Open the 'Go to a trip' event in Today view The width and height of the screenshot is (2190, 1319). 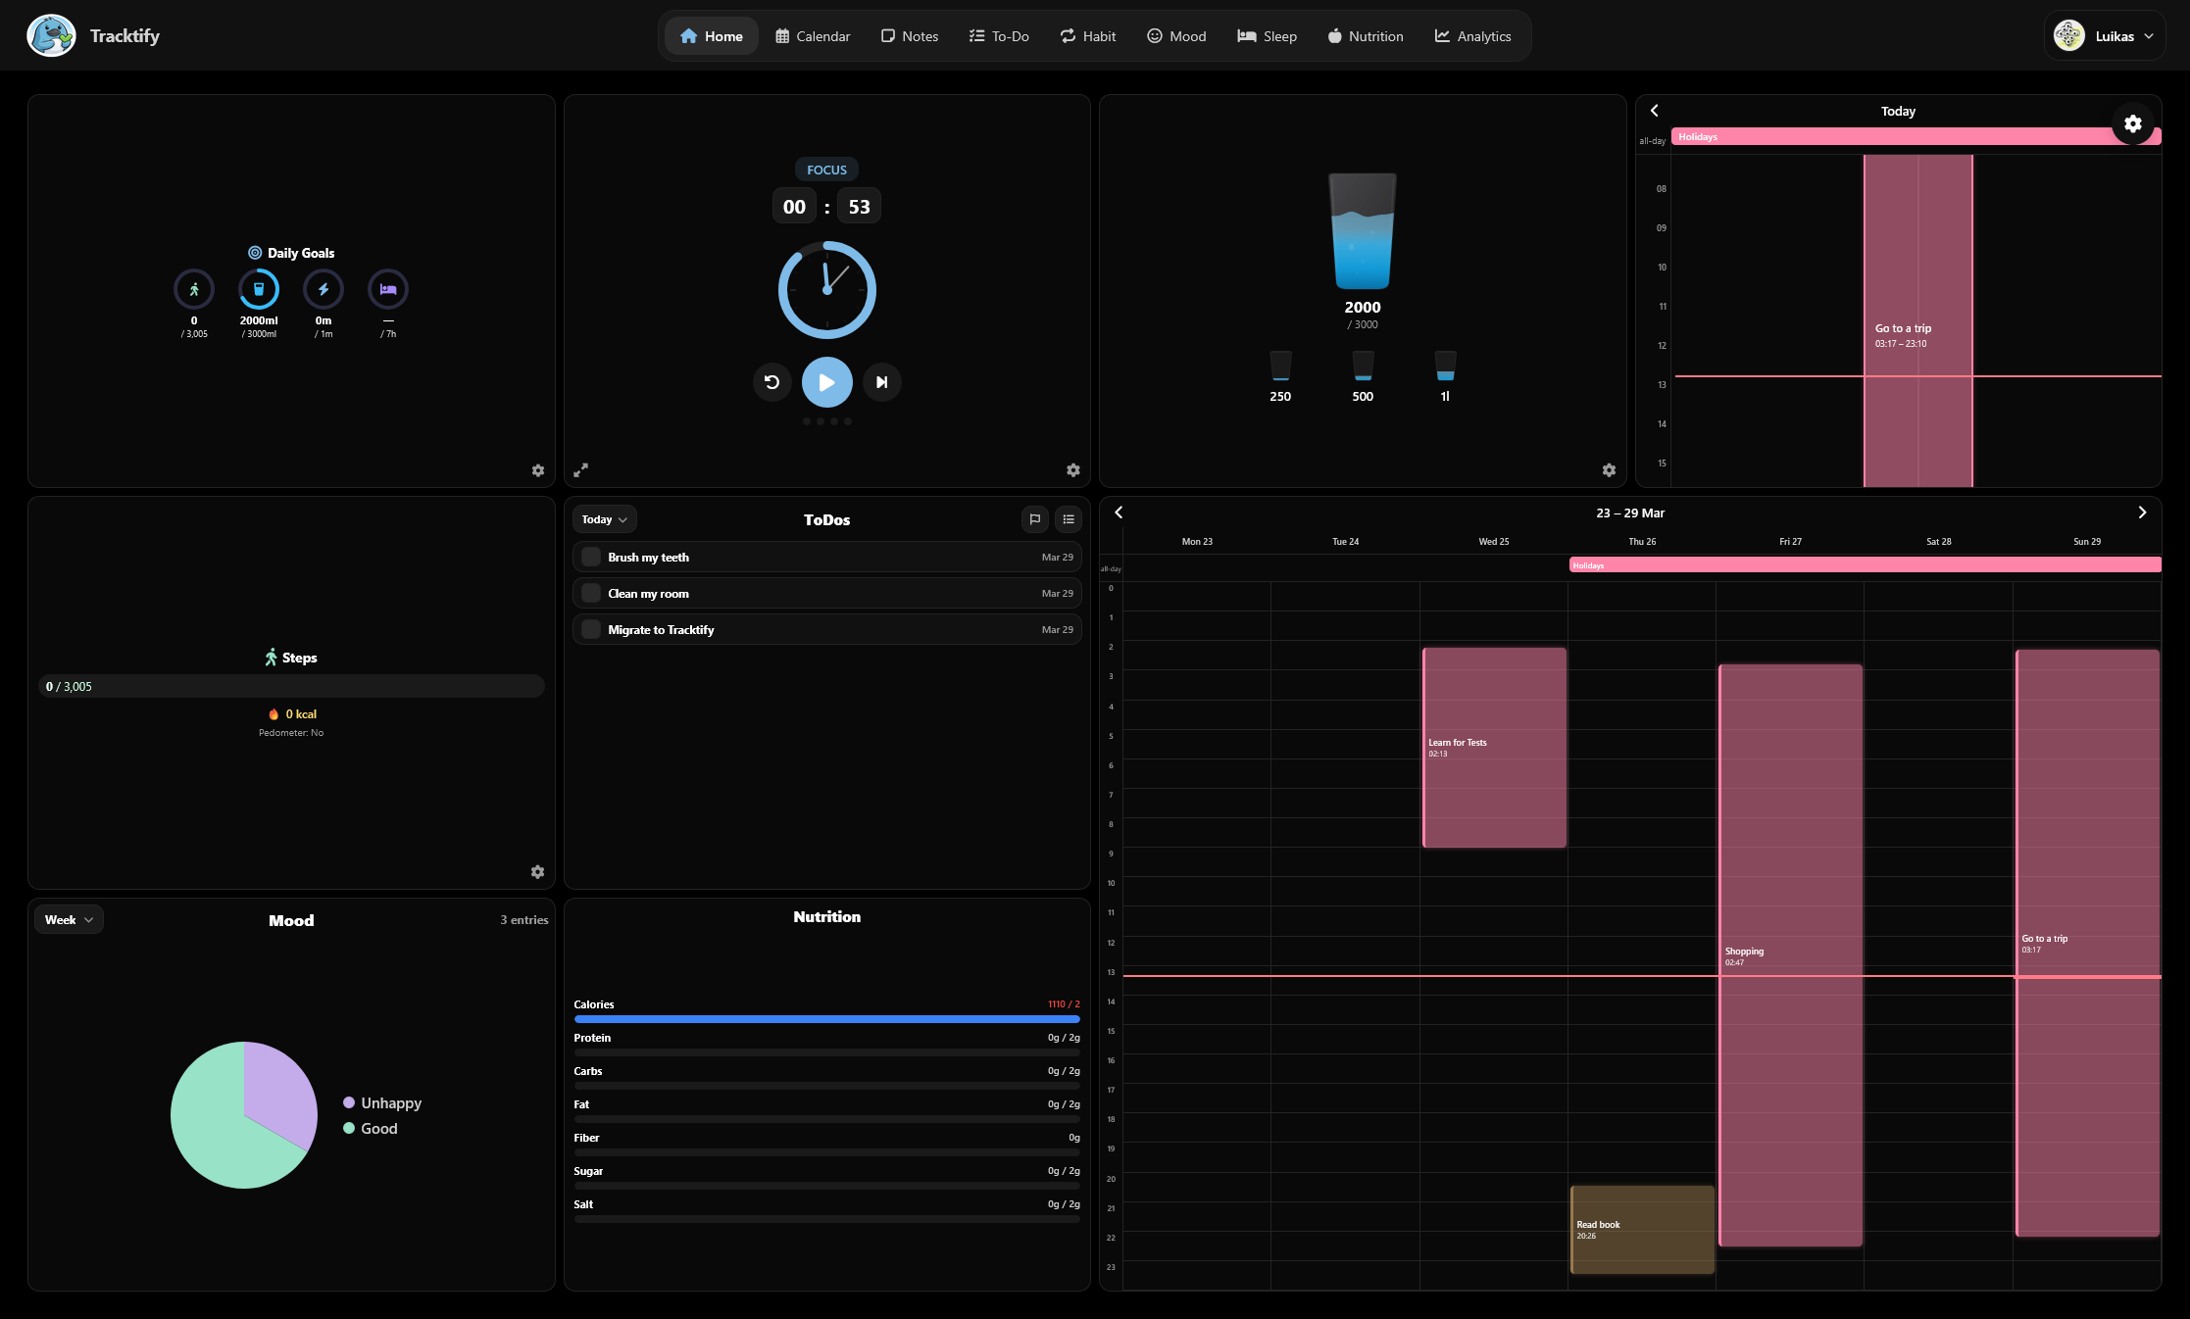point(1918,320)
